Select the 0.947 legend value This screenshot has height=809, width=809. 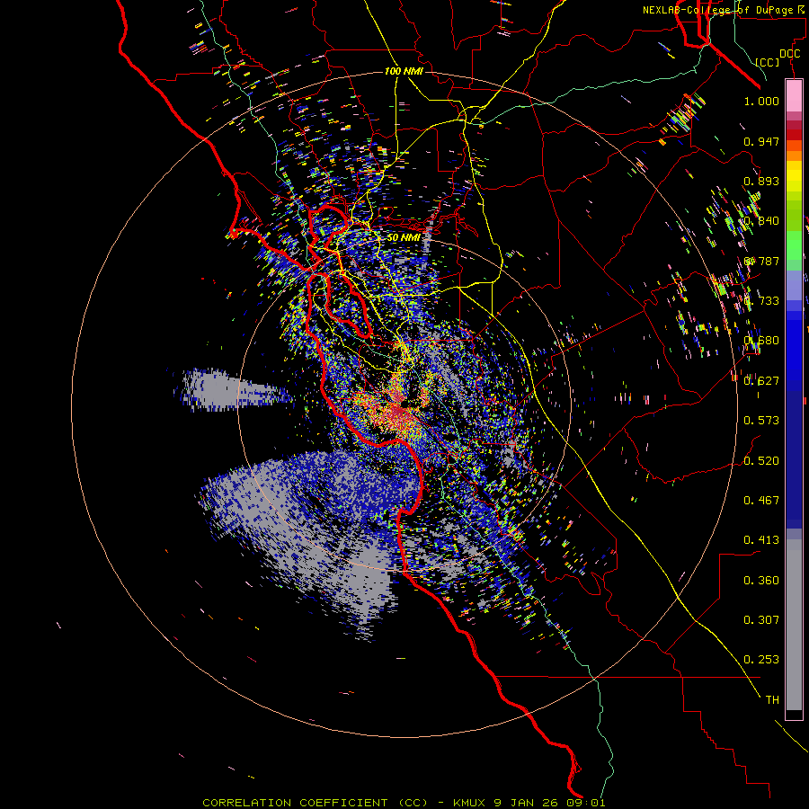(x=761, y=141)
